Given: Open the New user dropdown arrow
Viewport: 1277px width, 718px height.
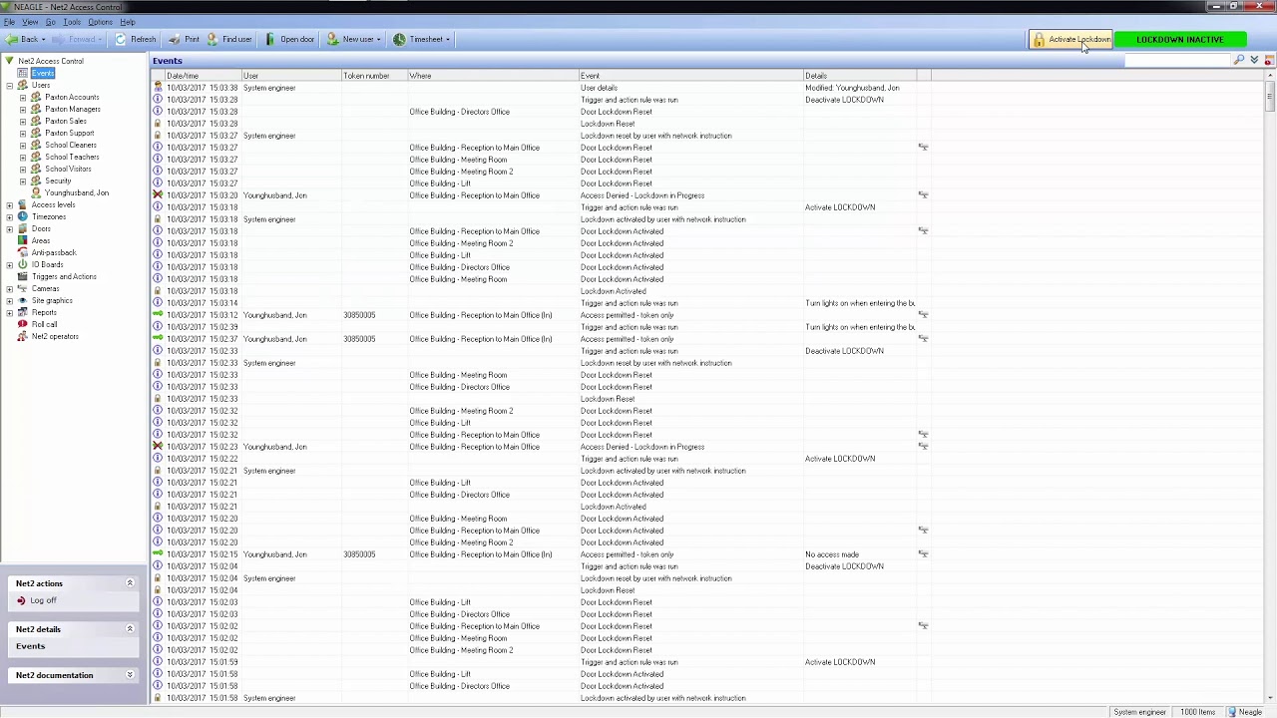Looking at the screenshot, I should tap(378, 39).
